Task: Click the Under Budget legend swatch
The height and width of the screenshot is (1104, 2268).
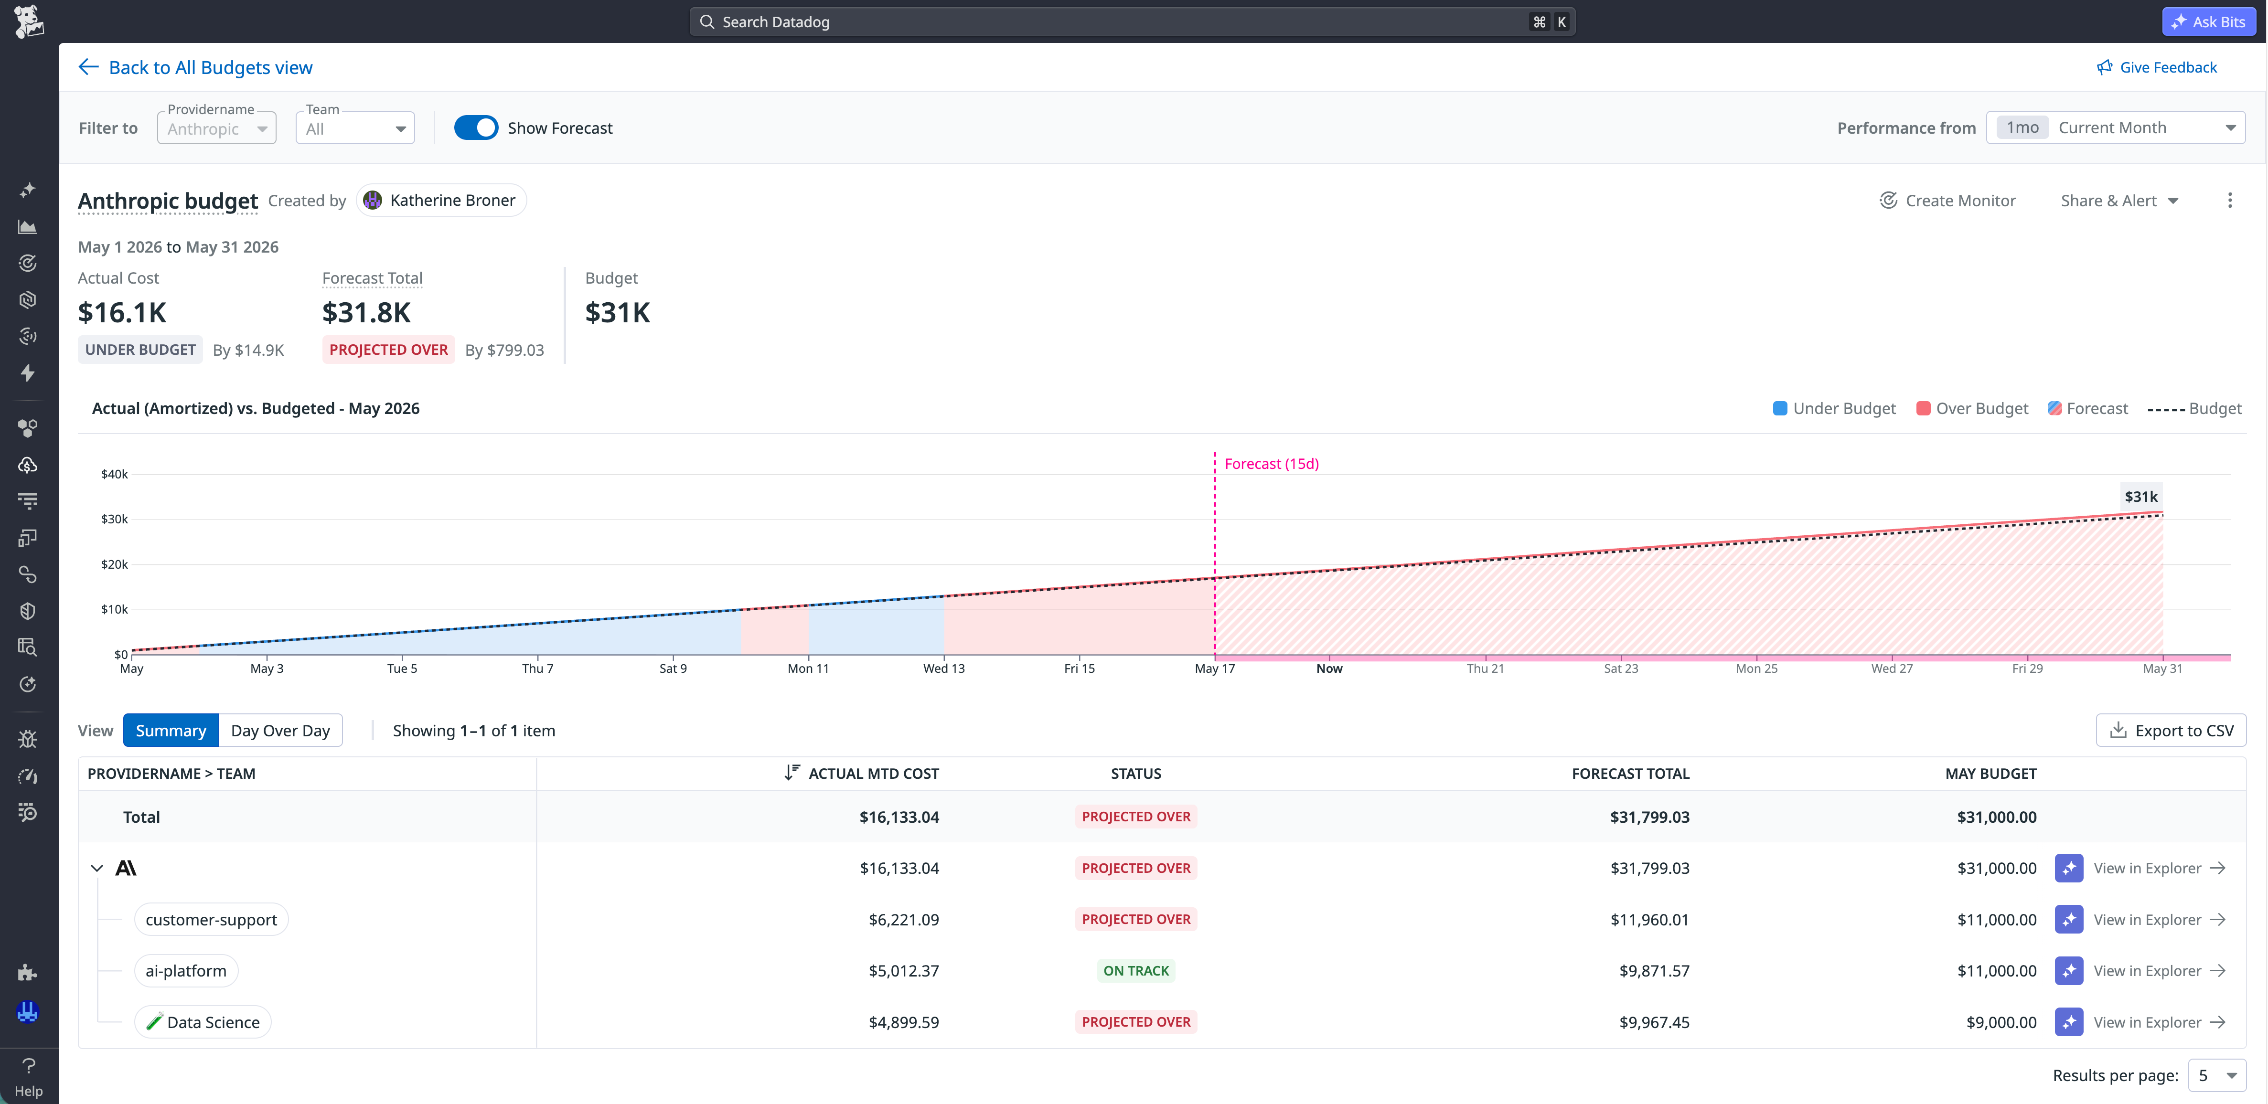Action: tap(1780, 408)
